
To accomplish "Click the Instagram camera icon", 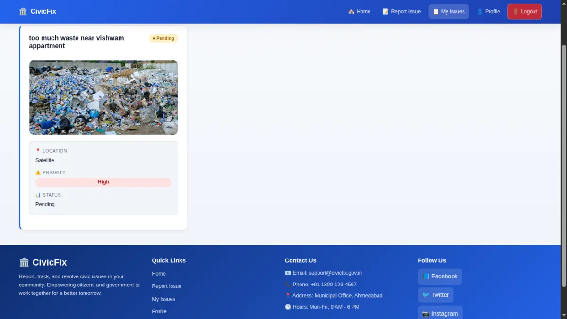I will tap(426, 314).
